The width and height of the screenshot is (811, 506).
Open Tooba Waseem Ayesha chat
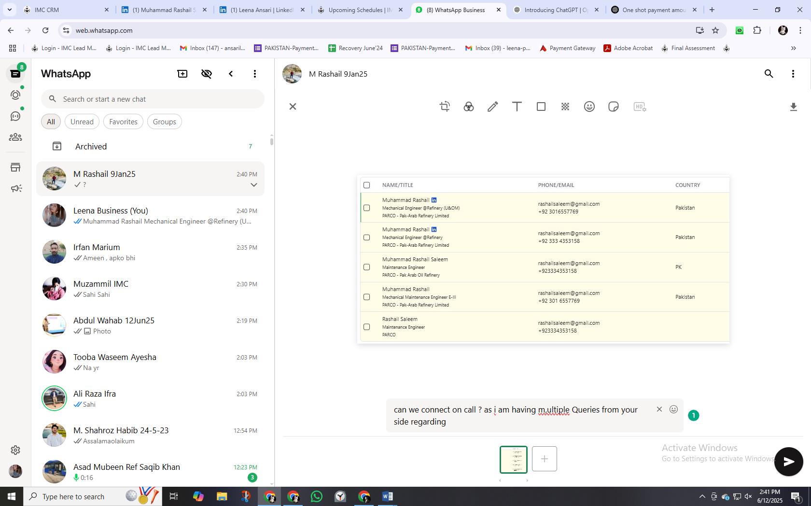150,362
